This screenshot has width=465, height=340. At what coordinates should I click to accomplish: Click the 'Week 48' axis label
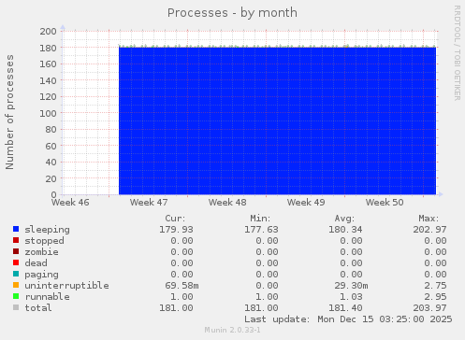click(227, 203)
